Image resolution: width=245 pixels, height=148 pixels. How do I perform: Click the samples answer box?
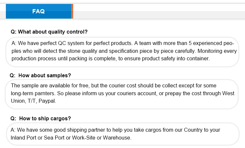[x=122, y=94]
